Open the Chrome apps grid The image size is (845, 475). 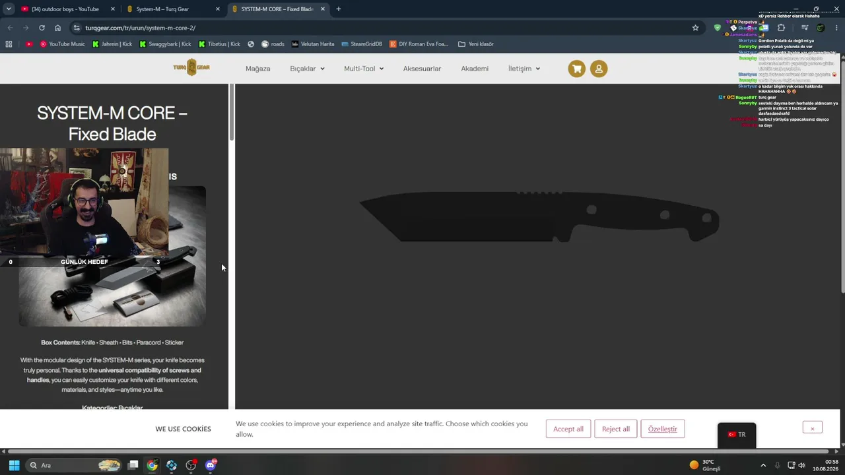coord(9,44)
